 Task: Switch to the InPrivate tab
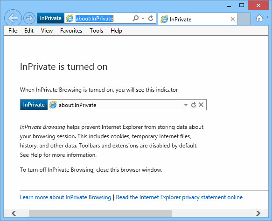(198, 19)
